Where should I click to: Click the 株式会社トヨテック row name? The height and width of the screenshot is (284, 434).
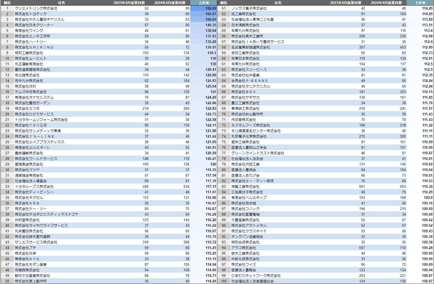31,14
